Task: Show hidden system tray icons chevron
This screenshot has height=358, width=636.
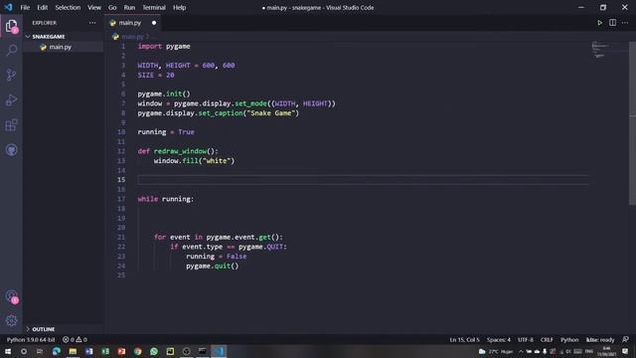Action: 521,351
